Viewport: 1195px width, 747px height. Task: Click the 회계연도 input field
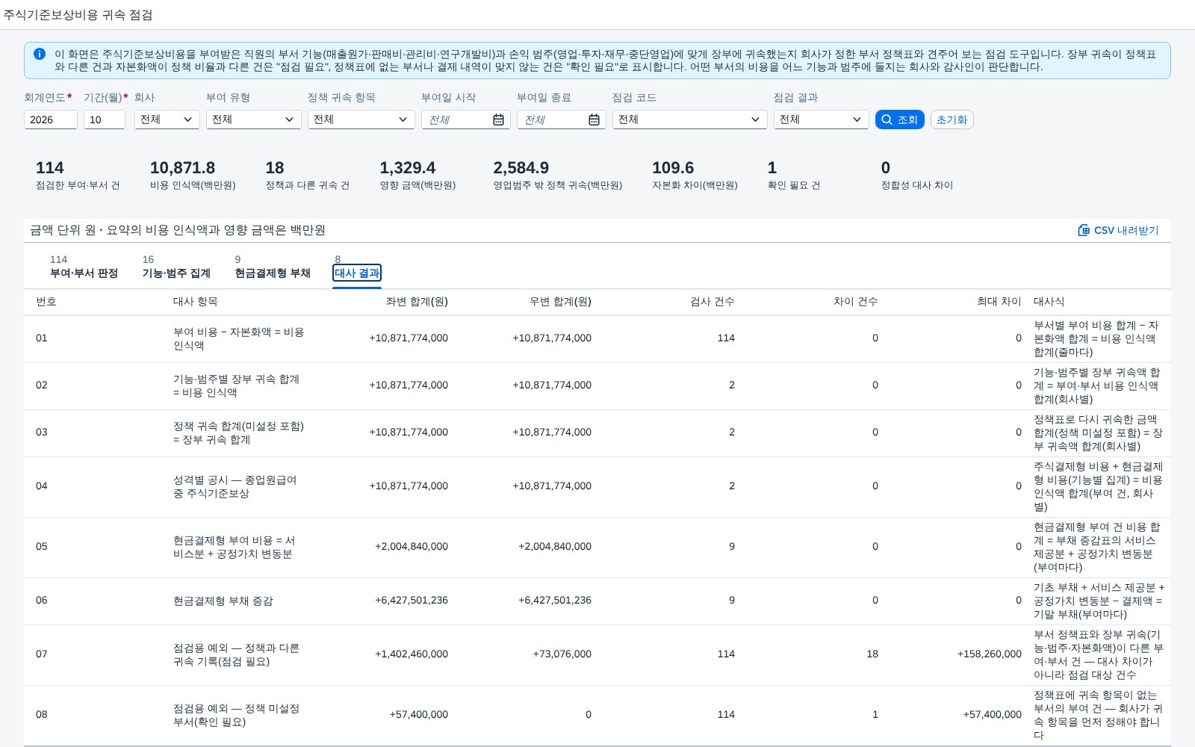[x=51, y=120]
